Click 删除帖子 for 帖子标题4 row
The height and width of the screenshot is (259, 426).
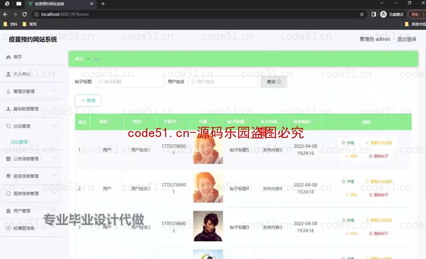(378, 195)
